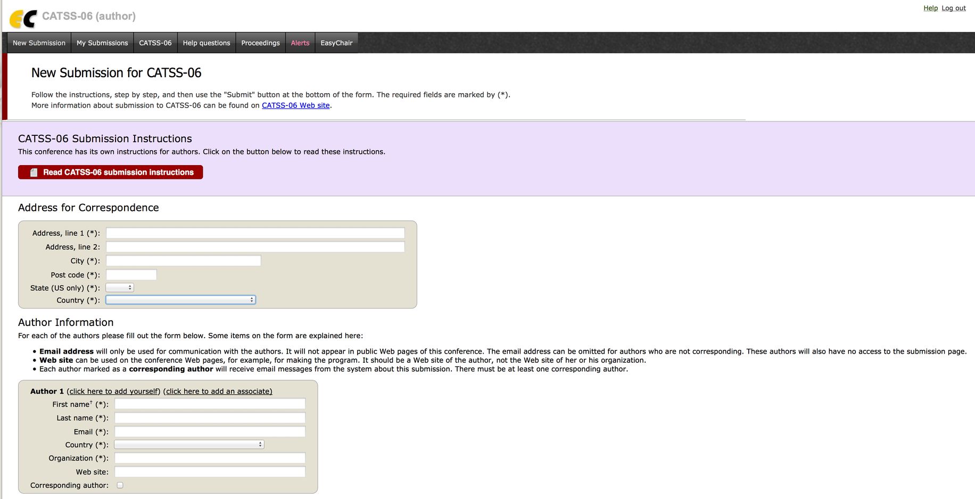Image resolution: width=975 pixels, height=499 pixels.
Task: Open the State (US only) dropdown
Action: point(120,288)
